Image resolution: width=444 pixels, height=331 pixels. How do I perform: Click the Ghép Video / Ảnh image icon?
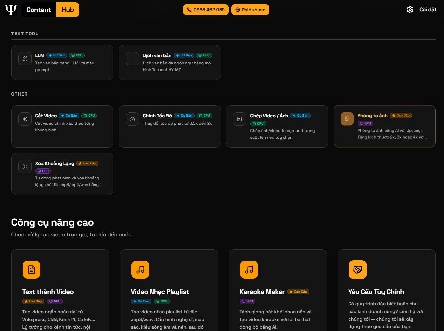pos(240,119)
